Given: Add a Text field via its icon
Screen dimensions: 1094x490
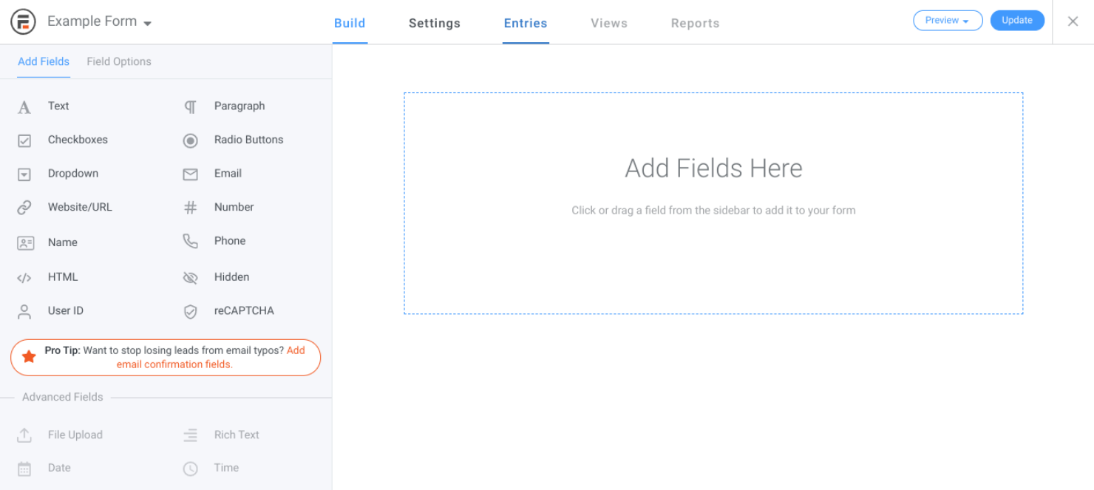Looking at the screenshot, I should (24, 107).
